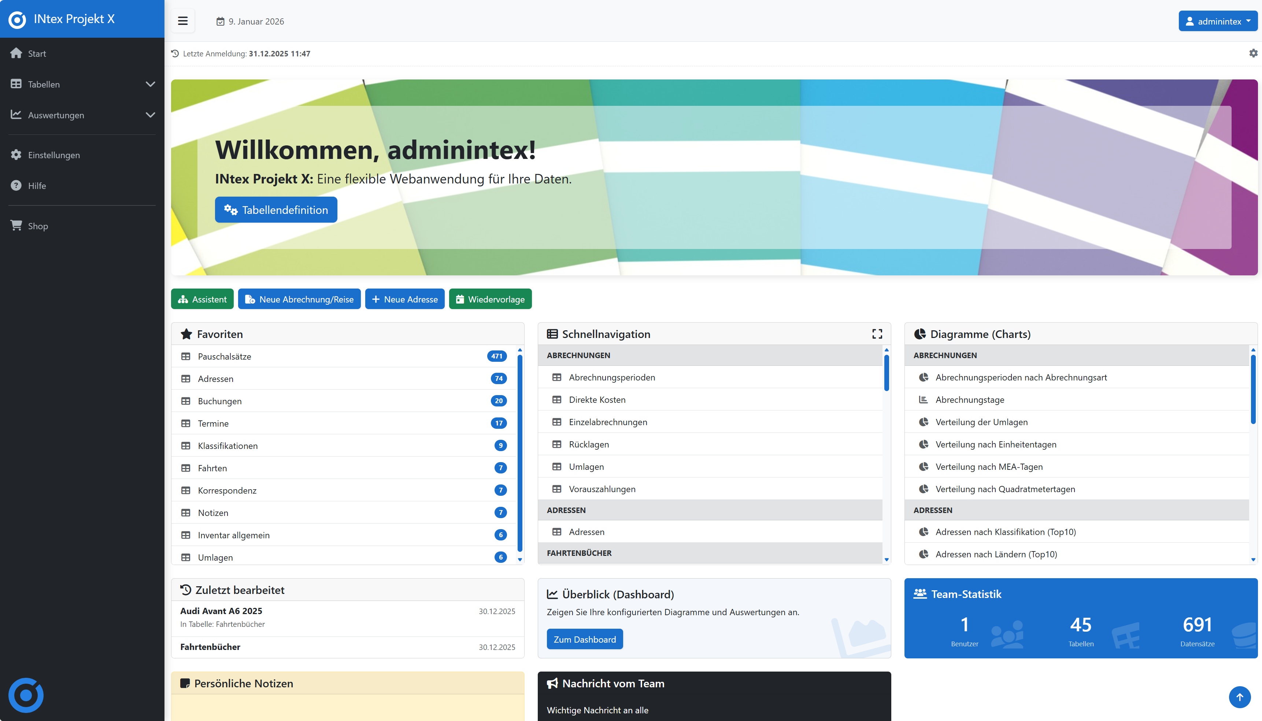This screenshot has width=1262, height=721.
Task: Open the Verteilung der Umlagen chart
Action: pos(981,422)
